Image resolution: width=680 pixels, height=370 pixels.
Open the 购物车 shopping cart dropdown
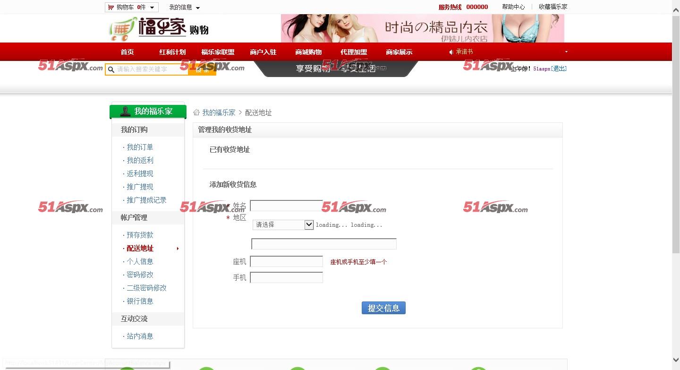click(x=131, y=7)
